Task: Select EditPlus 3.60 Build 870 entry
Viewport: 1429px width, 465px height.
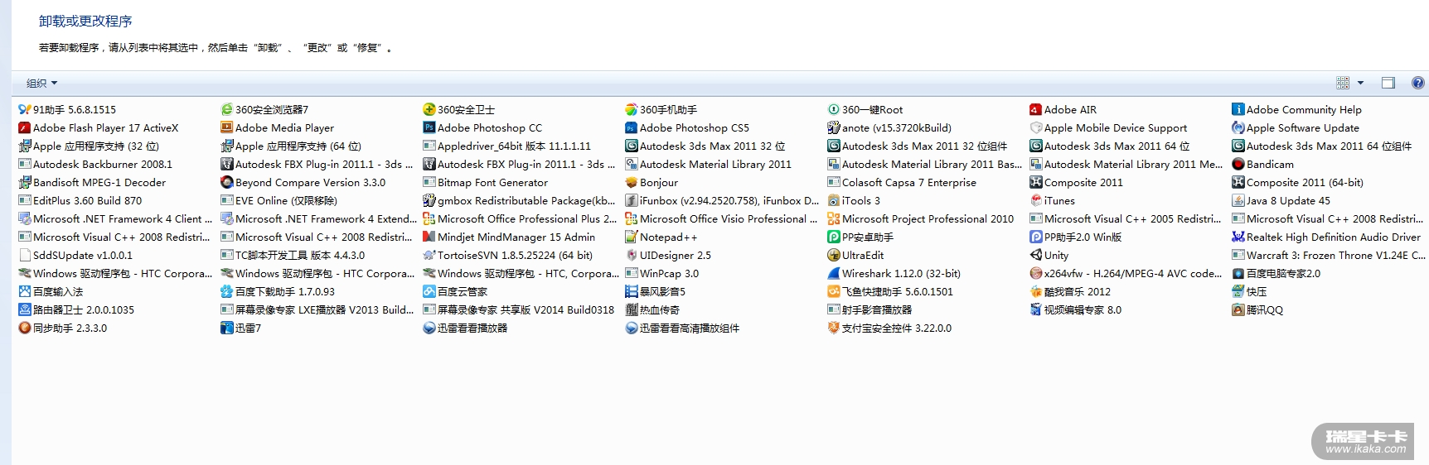Action: click(x=80, y=200)
